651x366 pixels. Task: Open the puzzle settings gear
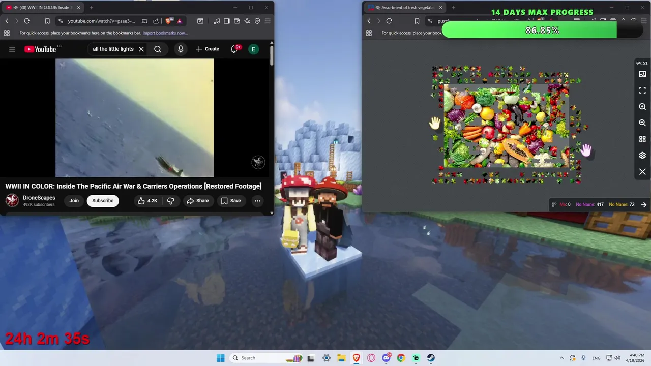click(x=642, y=156)
